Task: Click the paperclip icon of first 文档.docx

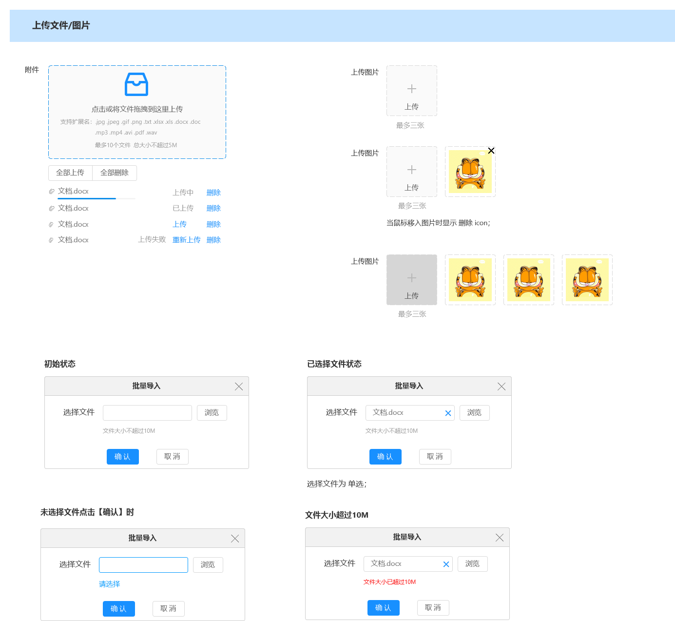Action: [51, 192]
